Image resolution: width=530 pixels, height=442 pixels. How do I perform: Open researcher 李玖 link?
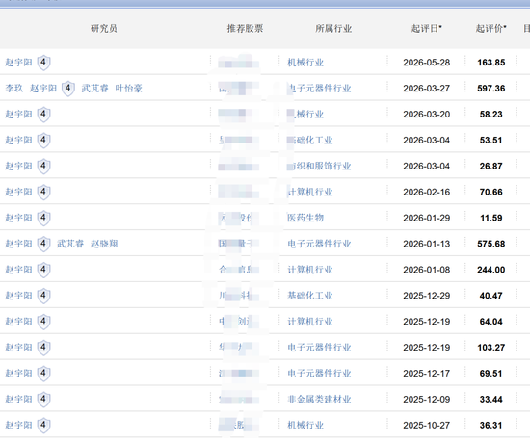click(14, 89)
